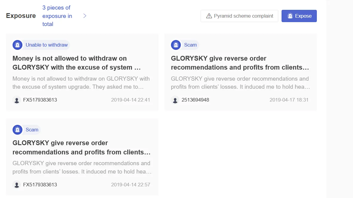Click the alarm icon on the 22:57 Scam card
This screenshot has width=353, height=198.
coord(17,130)
